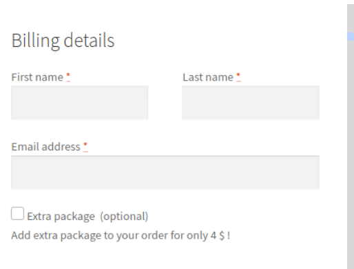Focus the Last name input box
This screenshot has height=269, width=354.
point(251,103)
